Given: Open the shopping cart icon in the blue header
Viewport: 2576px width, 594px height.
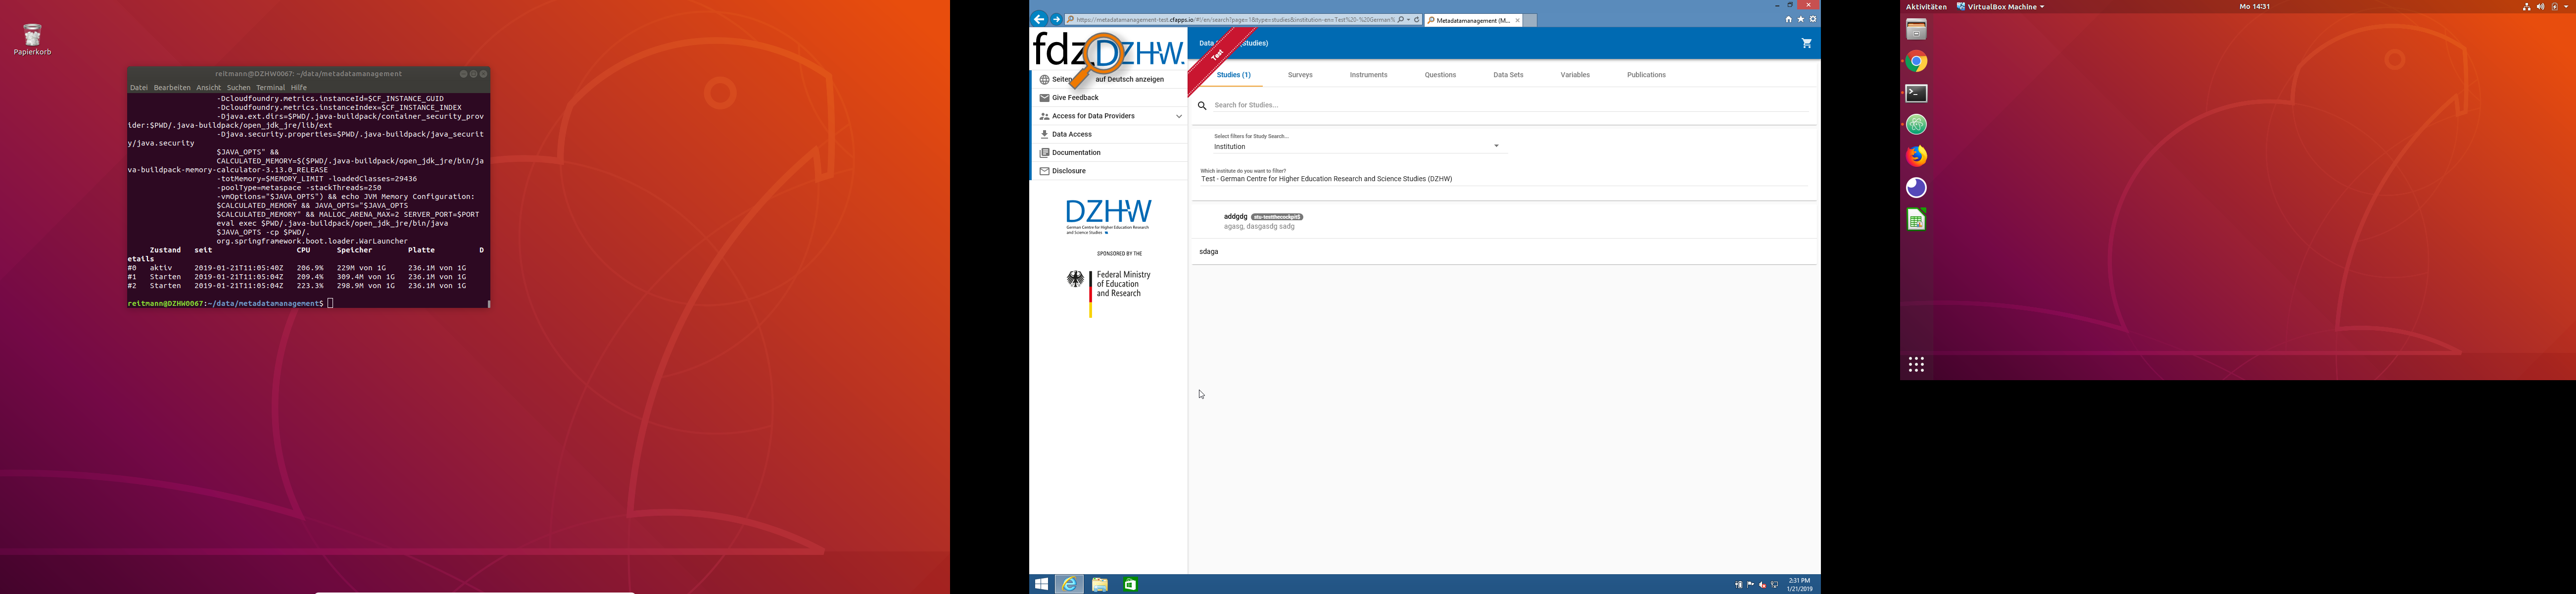Looking at the screenshot, I should click(1806, 43).
